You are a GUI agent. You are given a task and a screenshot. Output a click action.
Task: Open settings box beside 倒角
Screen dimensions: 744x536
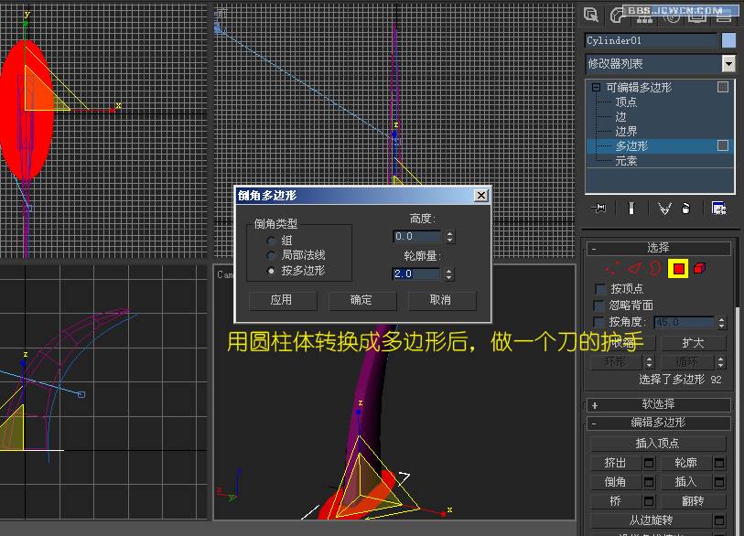point(649,482)
